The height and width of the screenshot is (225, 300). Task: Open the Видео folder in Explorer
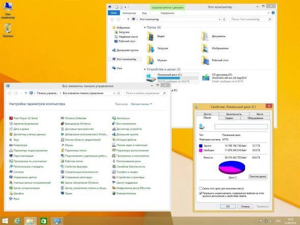point(156,36)
